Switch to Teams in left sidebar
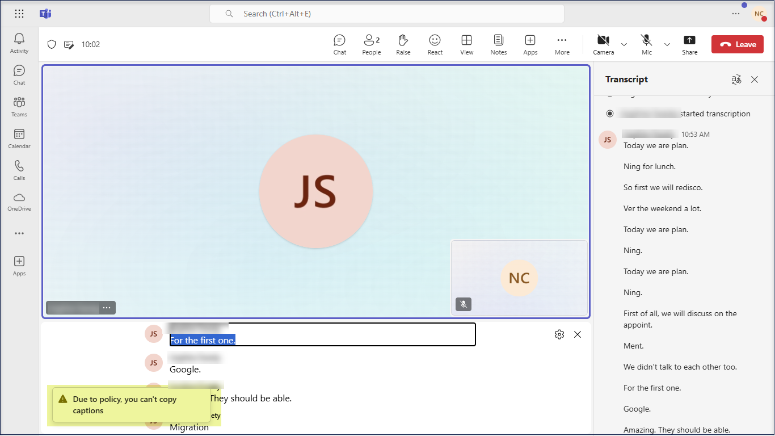This screenshot has height=436, width=775. pos(19,106)
